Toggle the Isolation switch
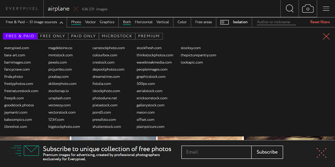Viewport: 335px width, 167px height. (x=225, y=22)
